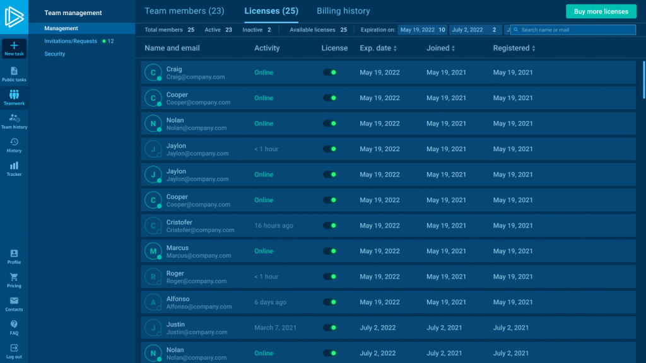Click the vertical scrollbar thumb
This screenshot has width=646, height=363.
pyautogui.click(x=643, y=80)
